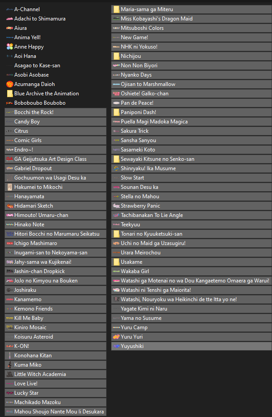This screenshot has height=417, width=272.
Task: Select the Love Live! row
Action: pos(55,384)
